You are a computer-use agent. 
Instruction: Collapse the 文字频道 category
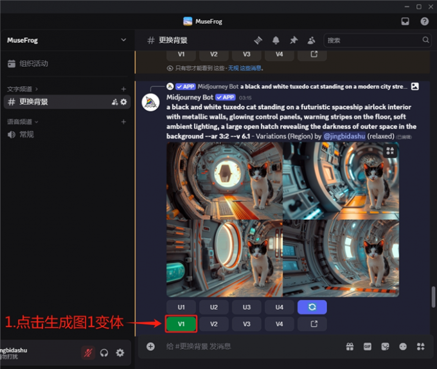pyautogui.click(x=22, y=89)
